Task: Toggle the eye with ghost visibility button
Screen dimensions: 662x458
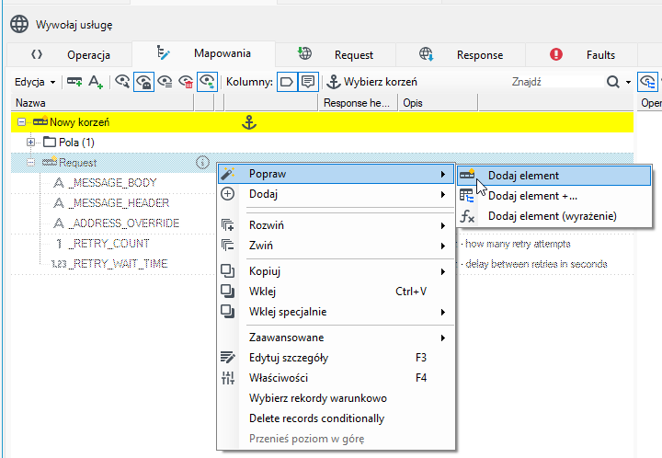Action: coord(143,82)
